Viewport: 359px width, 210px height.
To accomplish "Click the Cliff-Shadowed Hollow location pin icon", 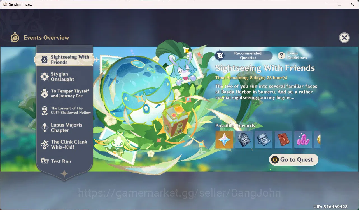I will [x=45, y=111].
